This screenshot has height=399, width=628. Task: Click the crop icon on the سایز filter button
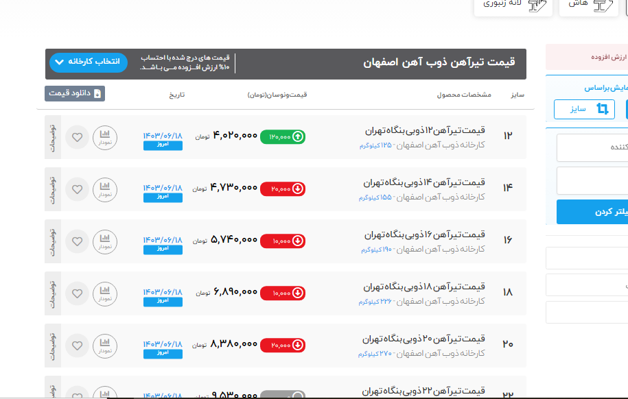click(x=602, y=109)
